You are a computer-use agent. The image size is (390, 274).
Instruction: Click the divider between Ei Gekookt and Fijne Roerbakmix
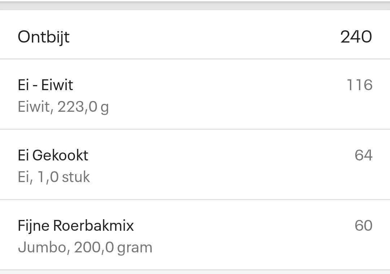[x=195, y=199]
